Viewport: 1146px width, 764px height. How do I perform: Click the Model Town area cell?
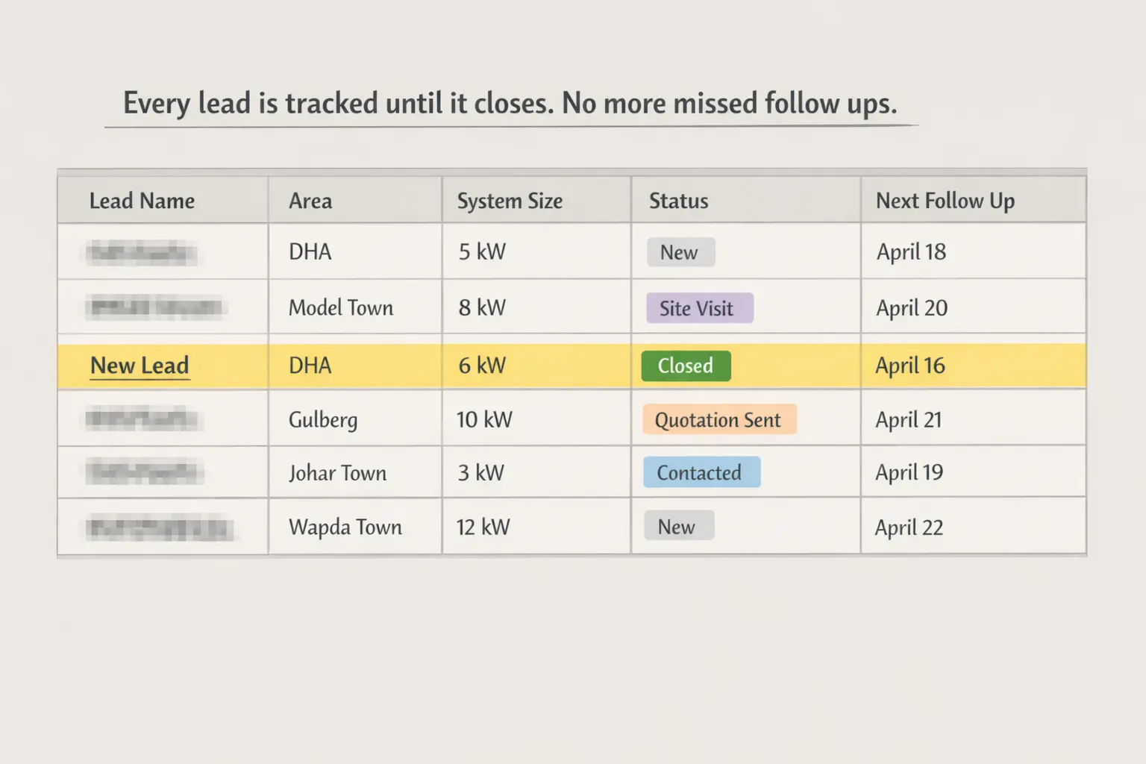click(x=341, y=308)
